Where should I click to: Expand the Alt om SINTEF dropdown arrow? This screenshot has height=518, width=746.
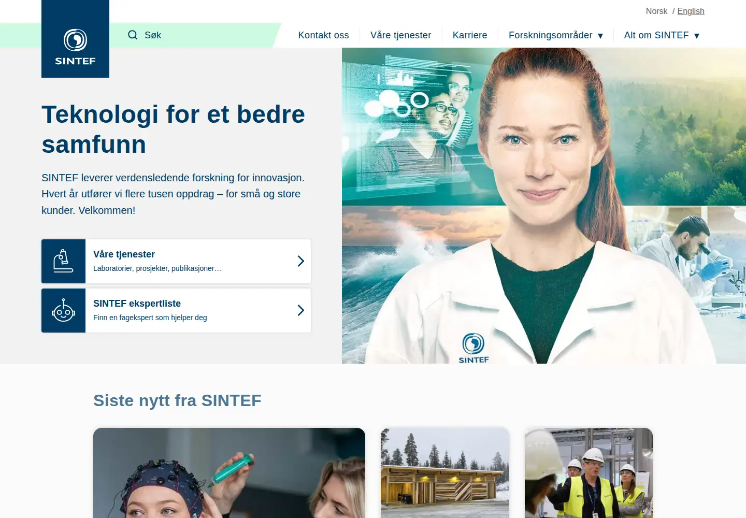click(x=697, y=36)
